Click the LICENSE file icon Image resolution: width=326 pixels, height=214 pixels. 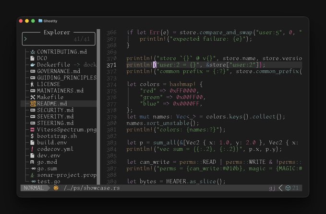click(x=32, y=84)
